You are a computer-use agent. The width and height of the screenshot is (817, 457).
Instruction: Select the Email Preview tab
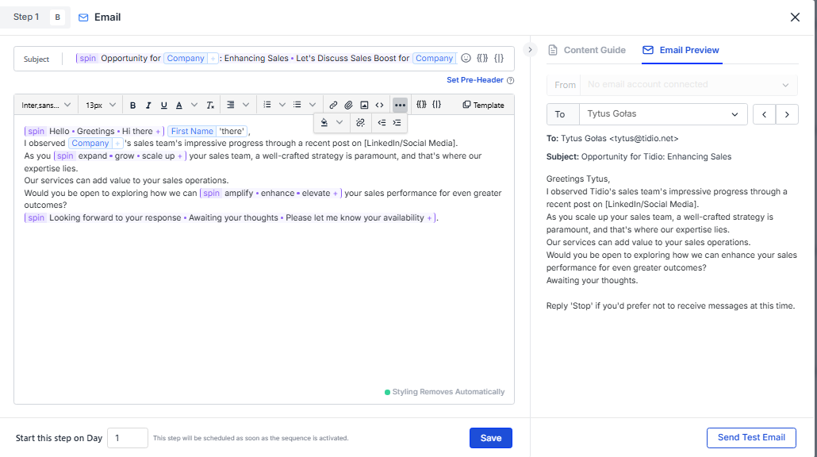pos(681,50)
